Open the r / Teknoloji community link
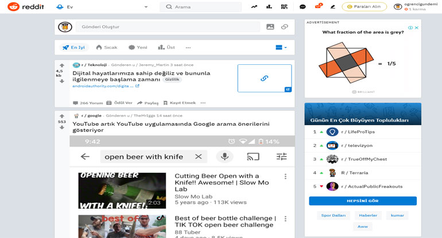This screenshot has width=442, height=238. (94, 65)
